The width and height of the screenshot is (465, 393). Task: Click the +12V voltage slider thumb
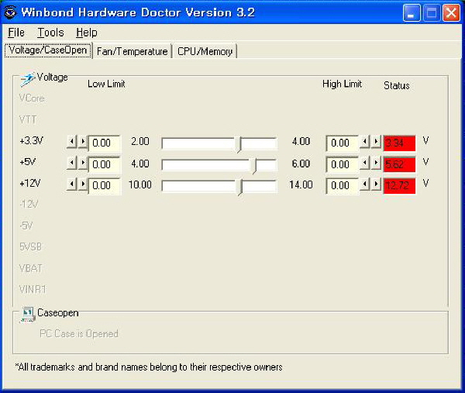point(241,188)
